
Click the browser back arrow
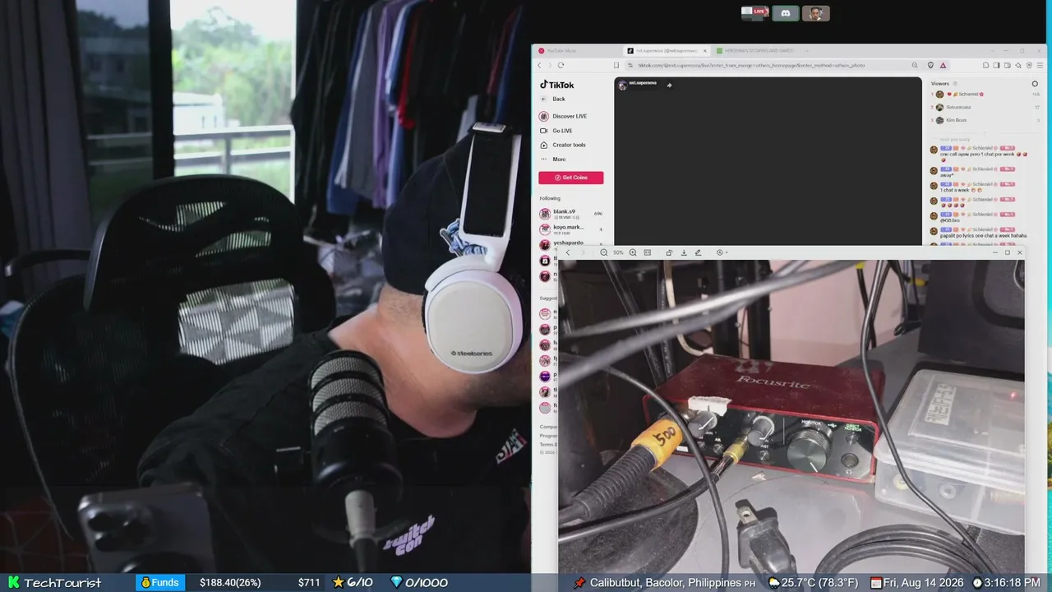(x=539, y=65)
